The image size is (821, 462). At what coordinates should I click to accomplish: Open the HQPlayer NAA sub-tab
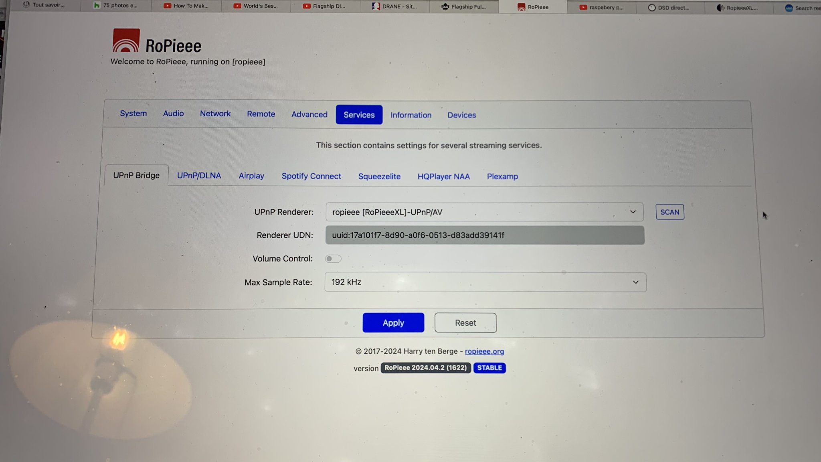[x=443, y=176]
